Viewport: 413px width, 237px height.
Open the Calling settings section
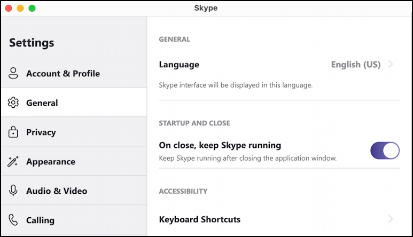point(41,220)
